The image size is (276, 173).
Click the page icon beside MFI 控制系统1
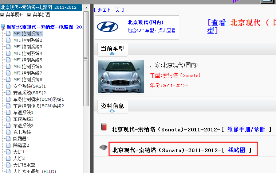[8, 34]
